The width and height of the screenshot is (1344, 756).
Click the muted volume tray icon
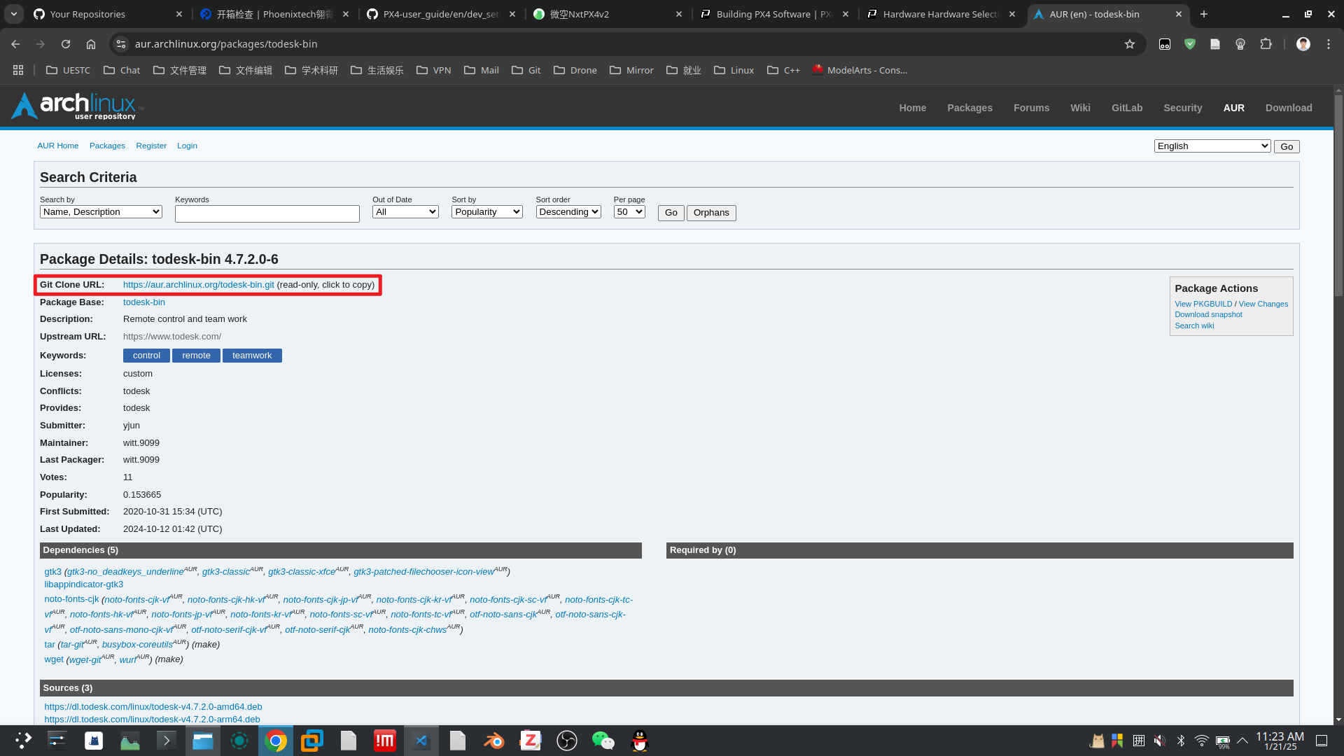[1160, 741]
